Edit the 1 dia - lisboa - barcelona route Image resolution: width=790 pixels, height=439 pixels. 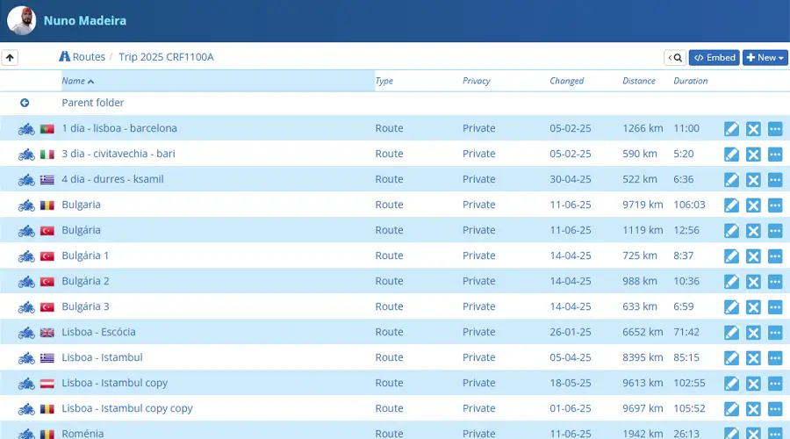(x=731, y=128)
